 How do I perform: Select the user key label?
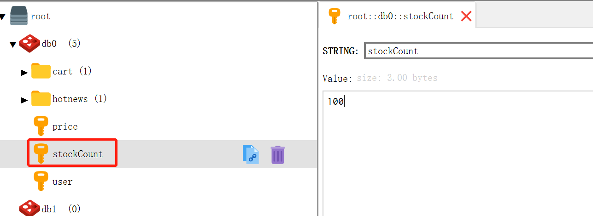tap(62, 182)
